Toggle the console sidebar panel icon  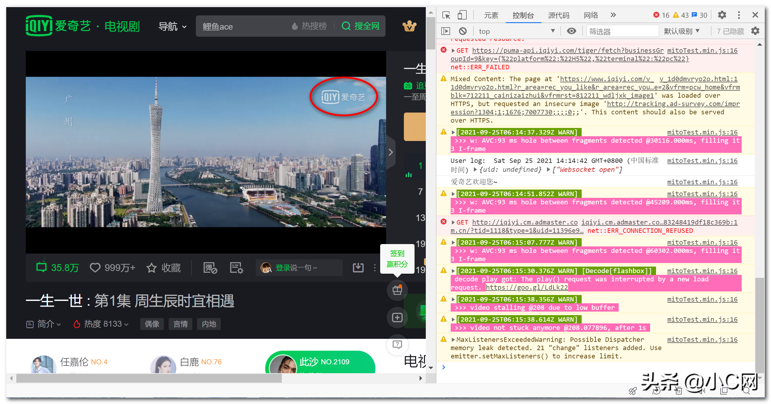445,31
